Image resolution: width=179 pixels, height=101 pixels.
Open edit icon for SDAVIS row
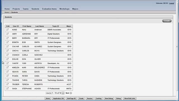pyautogui.click(x=8, y=72)
